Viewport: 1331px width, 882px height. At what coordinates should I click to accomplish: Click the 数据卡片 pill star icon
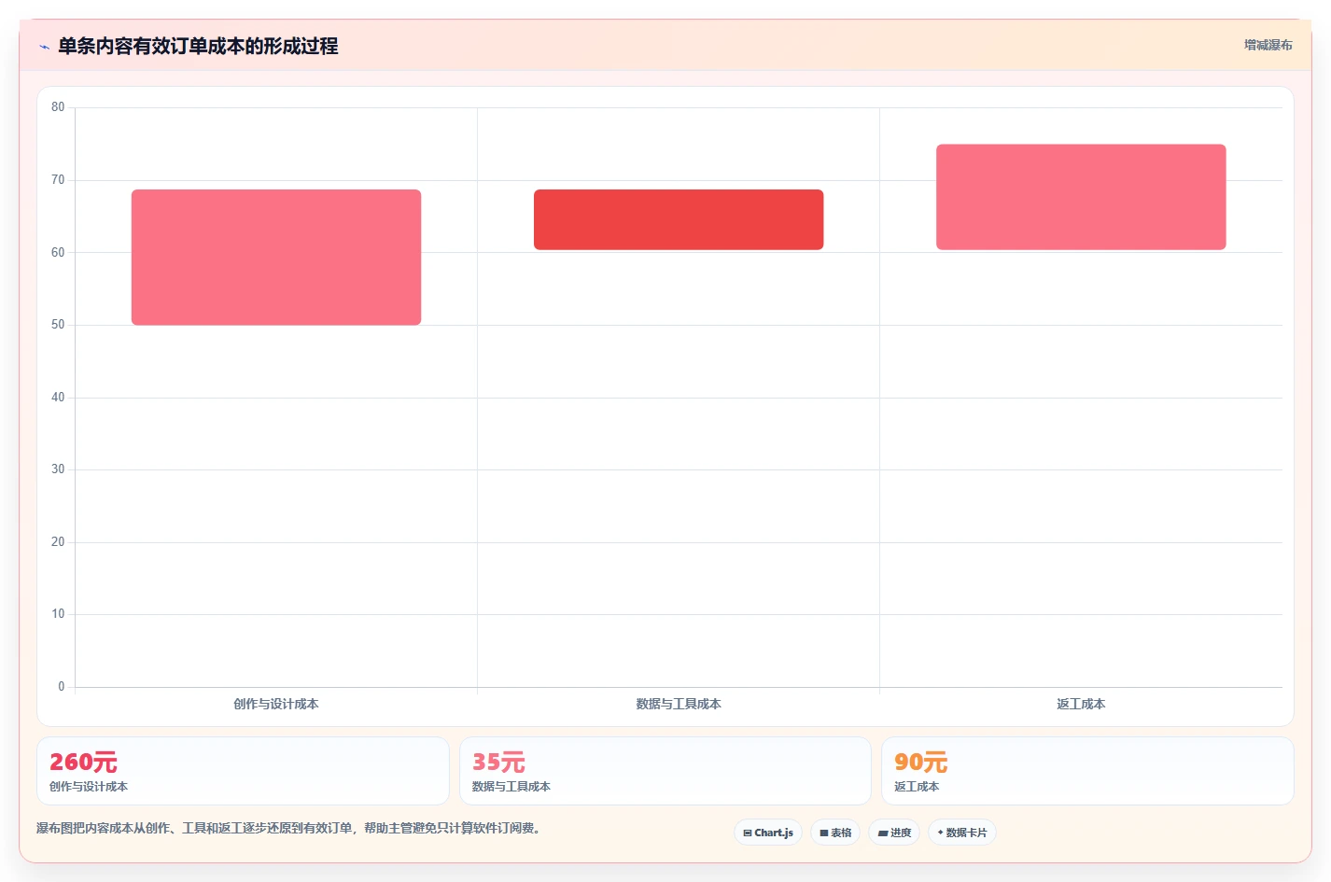[940, 833]
